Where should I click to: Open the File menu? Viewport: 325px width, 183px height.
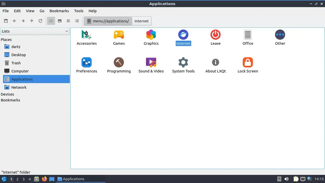click(6, 11)
